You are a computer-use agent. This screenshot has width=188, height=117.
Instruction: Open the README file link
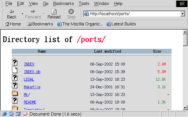(30, 102)
